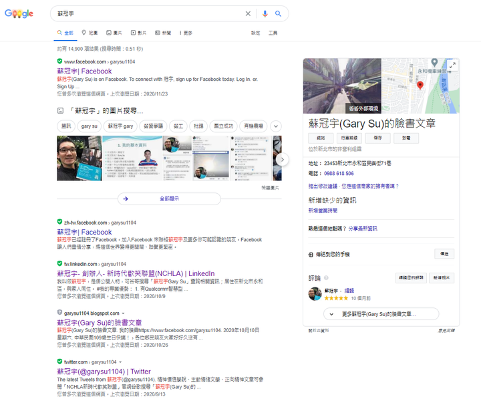Select the 勞工 filter chip
This screenshot has height=407, width=481.
click(178, 126)
